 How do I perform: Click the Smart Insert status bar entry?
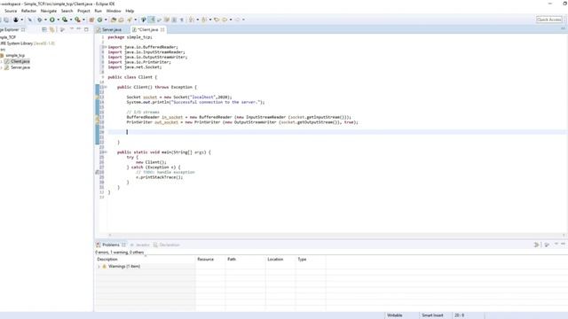[432, 315]
